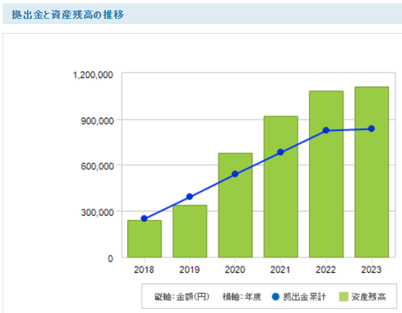Select the 2023 blue contribution data point
Viewport: 402px width, 313px height.
[x=371, y=128]
